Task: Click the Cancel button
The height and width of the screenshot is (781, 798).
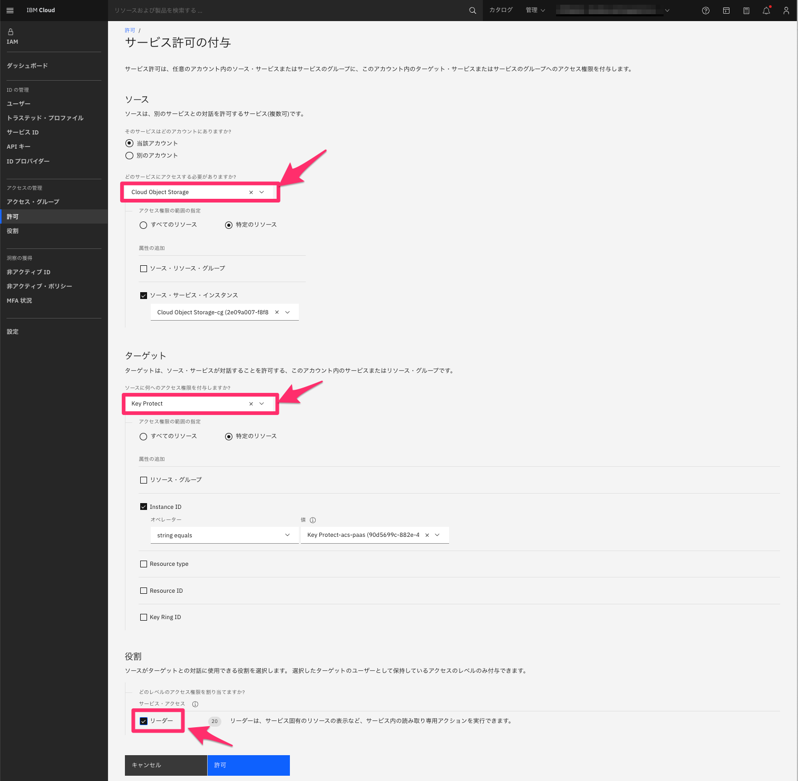Action: [x=166, y=765]
